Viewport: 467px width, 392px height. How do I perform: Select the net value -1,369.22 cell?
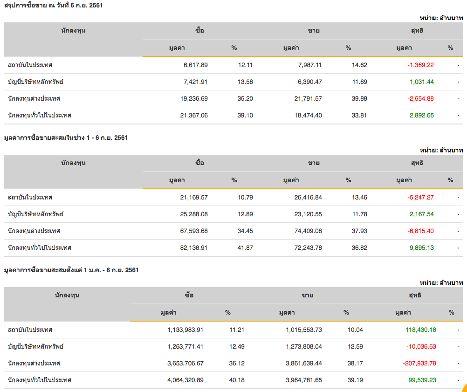420,65
